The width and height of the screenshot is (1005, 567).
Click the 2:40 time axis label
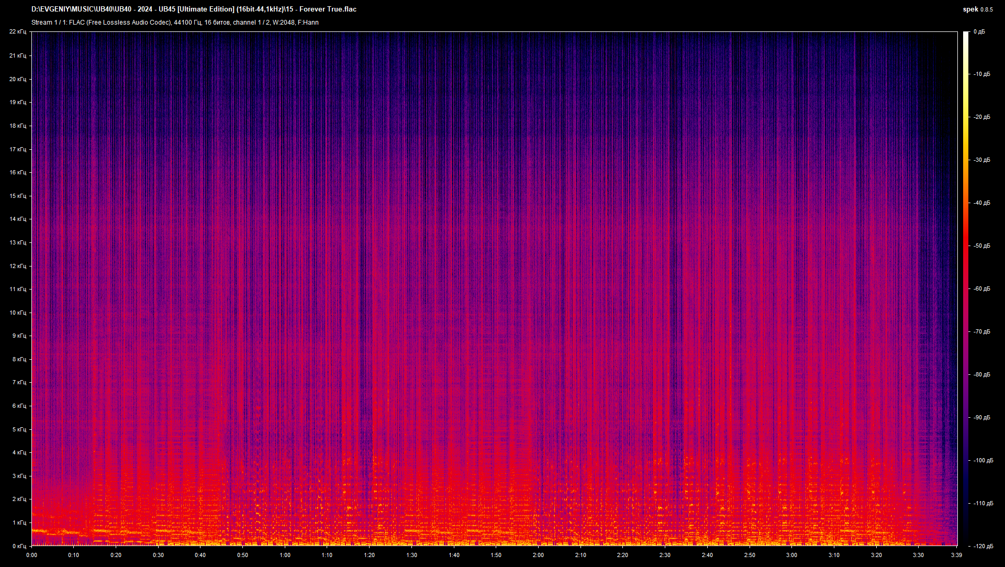pyautogui.click(x=707, y=555)
